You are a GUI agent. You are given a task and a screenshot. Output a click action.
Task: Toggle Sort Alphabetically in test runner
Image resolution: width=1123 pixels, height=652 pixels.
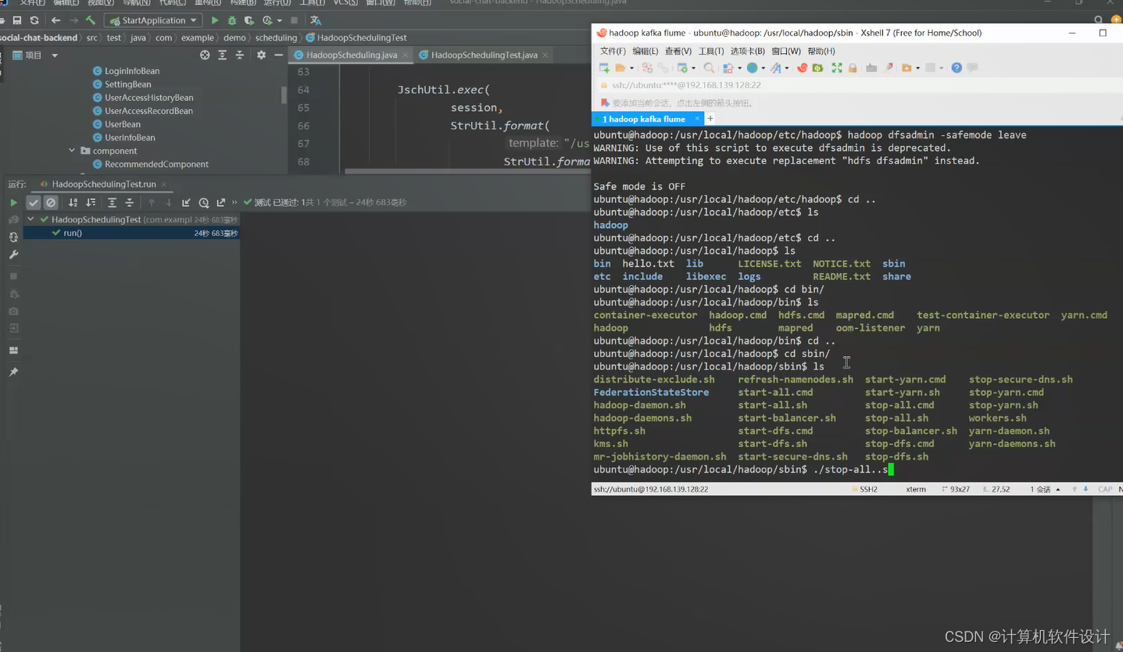pos(73,202)
